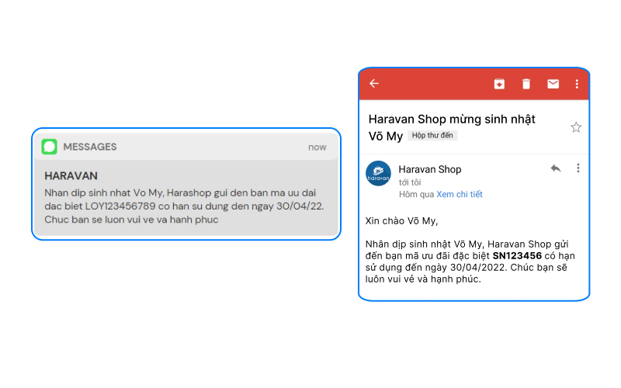The height and width of the screenshot is (388, 621).
Task: Select the "Hộp thư đến" inbox label
Action: (432, 135)
